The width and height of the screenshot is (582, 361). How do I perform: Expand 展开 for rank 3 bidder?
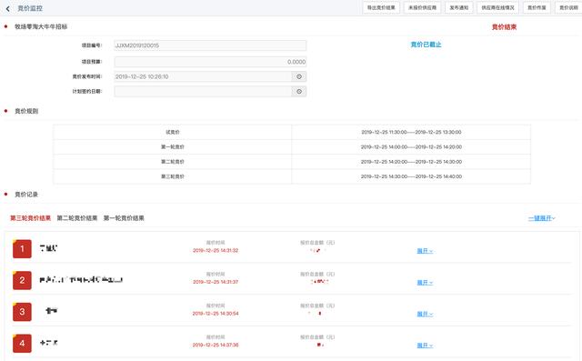(x=425, y=314)
